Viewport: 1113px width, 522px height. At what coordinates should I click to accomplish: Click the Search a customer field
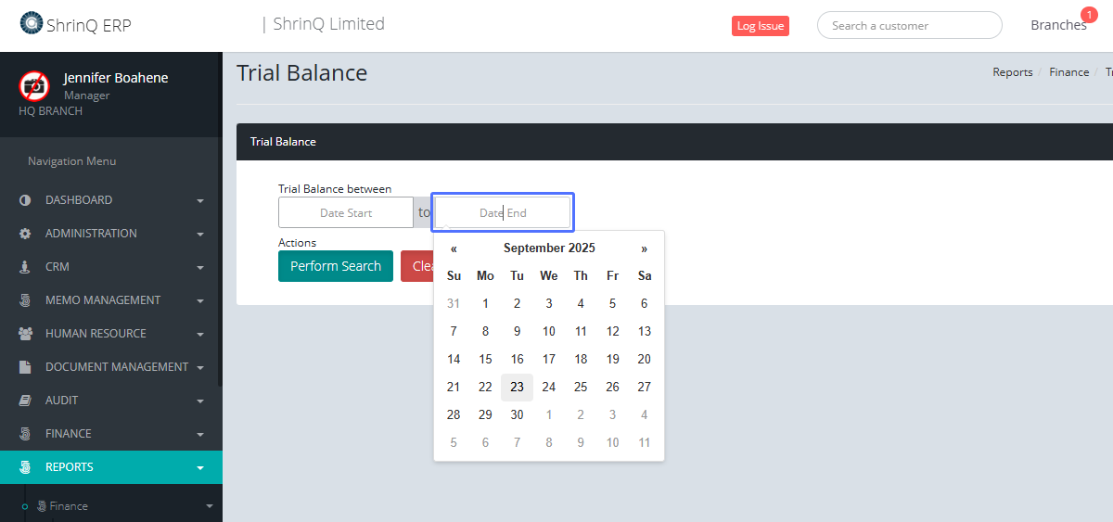coord(909,25)
